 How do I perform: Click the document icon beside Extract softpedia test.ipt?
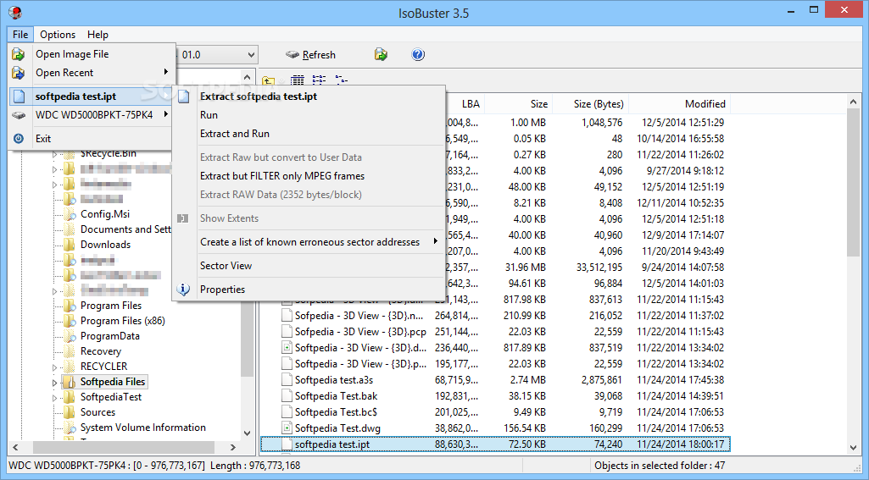pyautogui.click(x=183, y=97)
